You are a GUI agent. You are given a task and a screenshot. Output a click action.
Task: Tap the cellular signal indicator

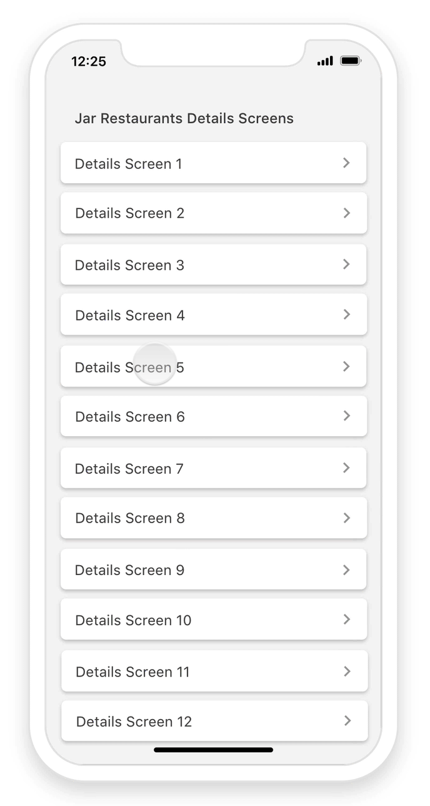pyautogui.click(x=324, y=61)
